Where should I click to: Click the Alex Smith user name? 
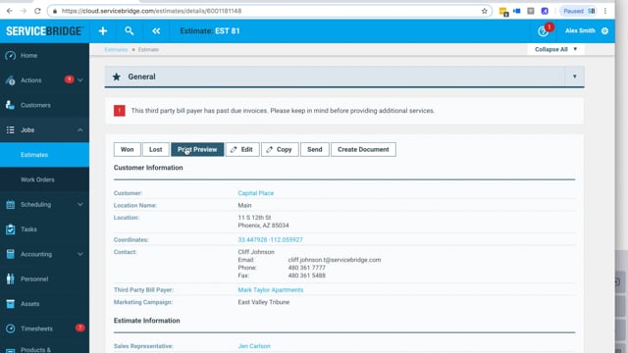point(580,30)
